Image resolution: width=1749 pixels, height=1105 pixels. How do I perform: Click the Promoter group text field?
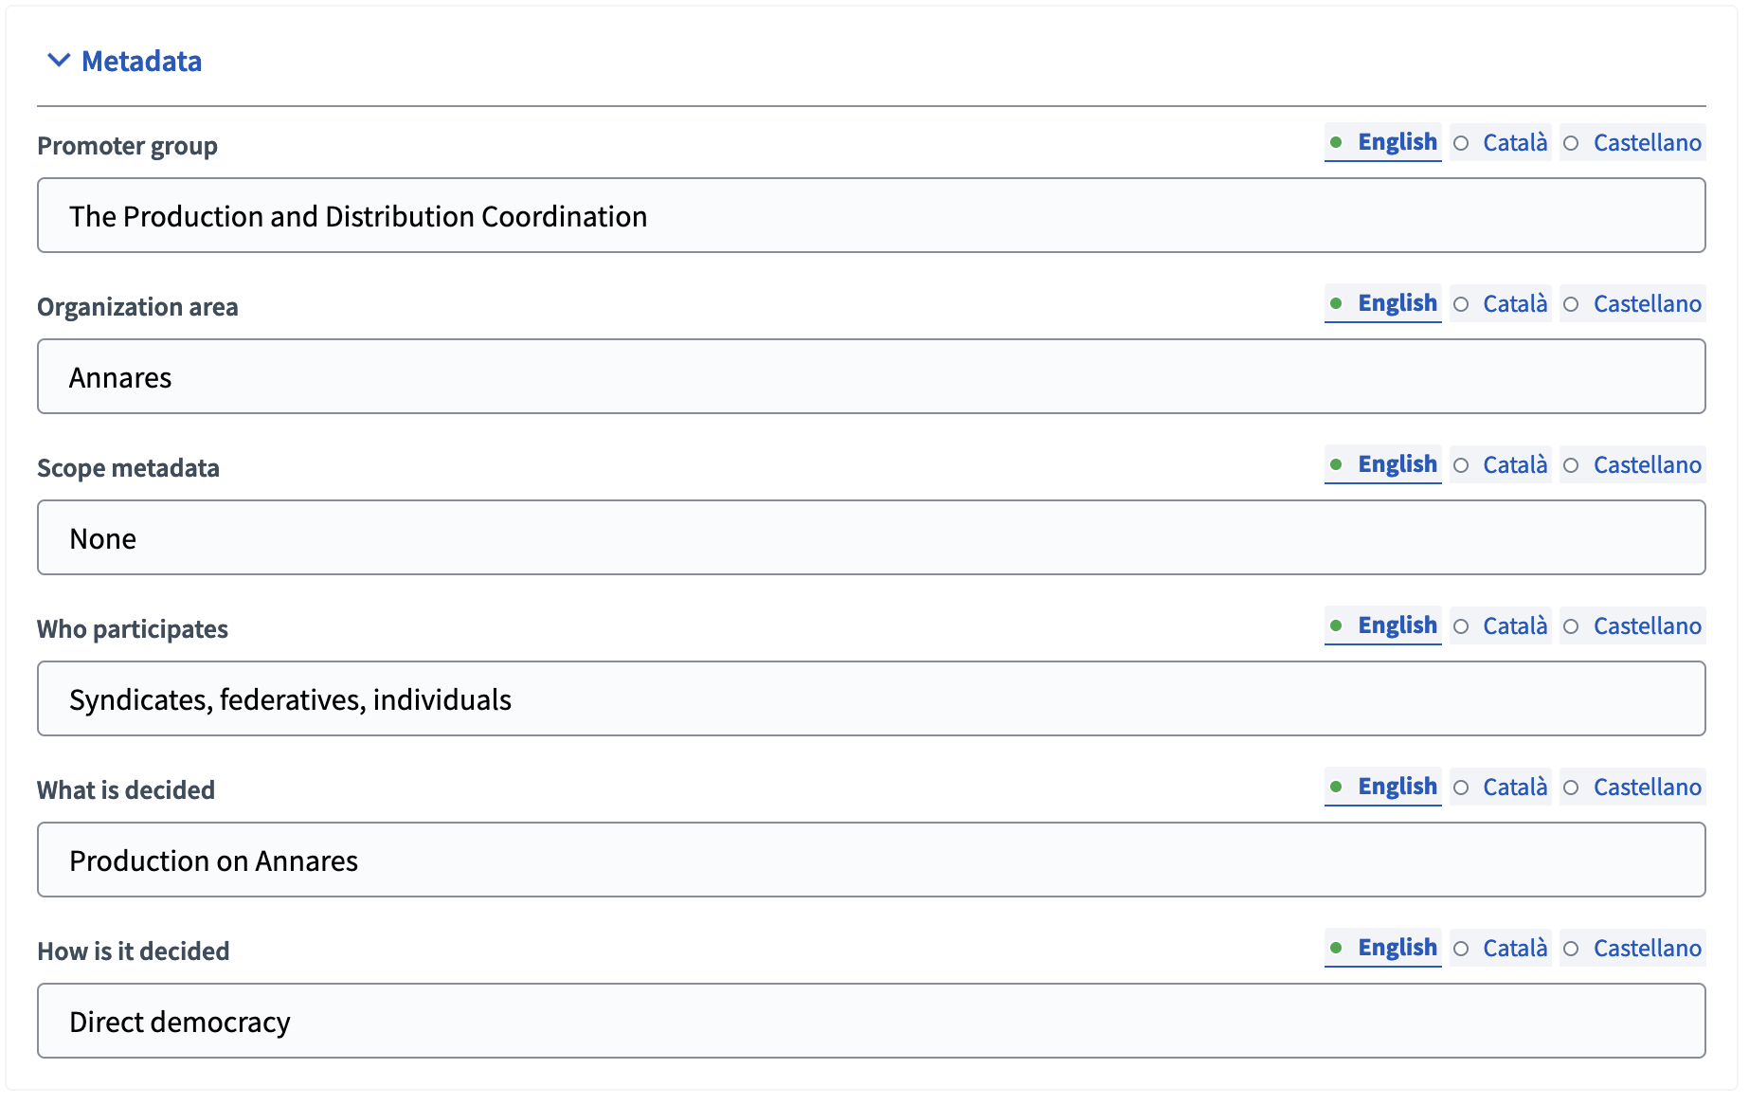870,215
